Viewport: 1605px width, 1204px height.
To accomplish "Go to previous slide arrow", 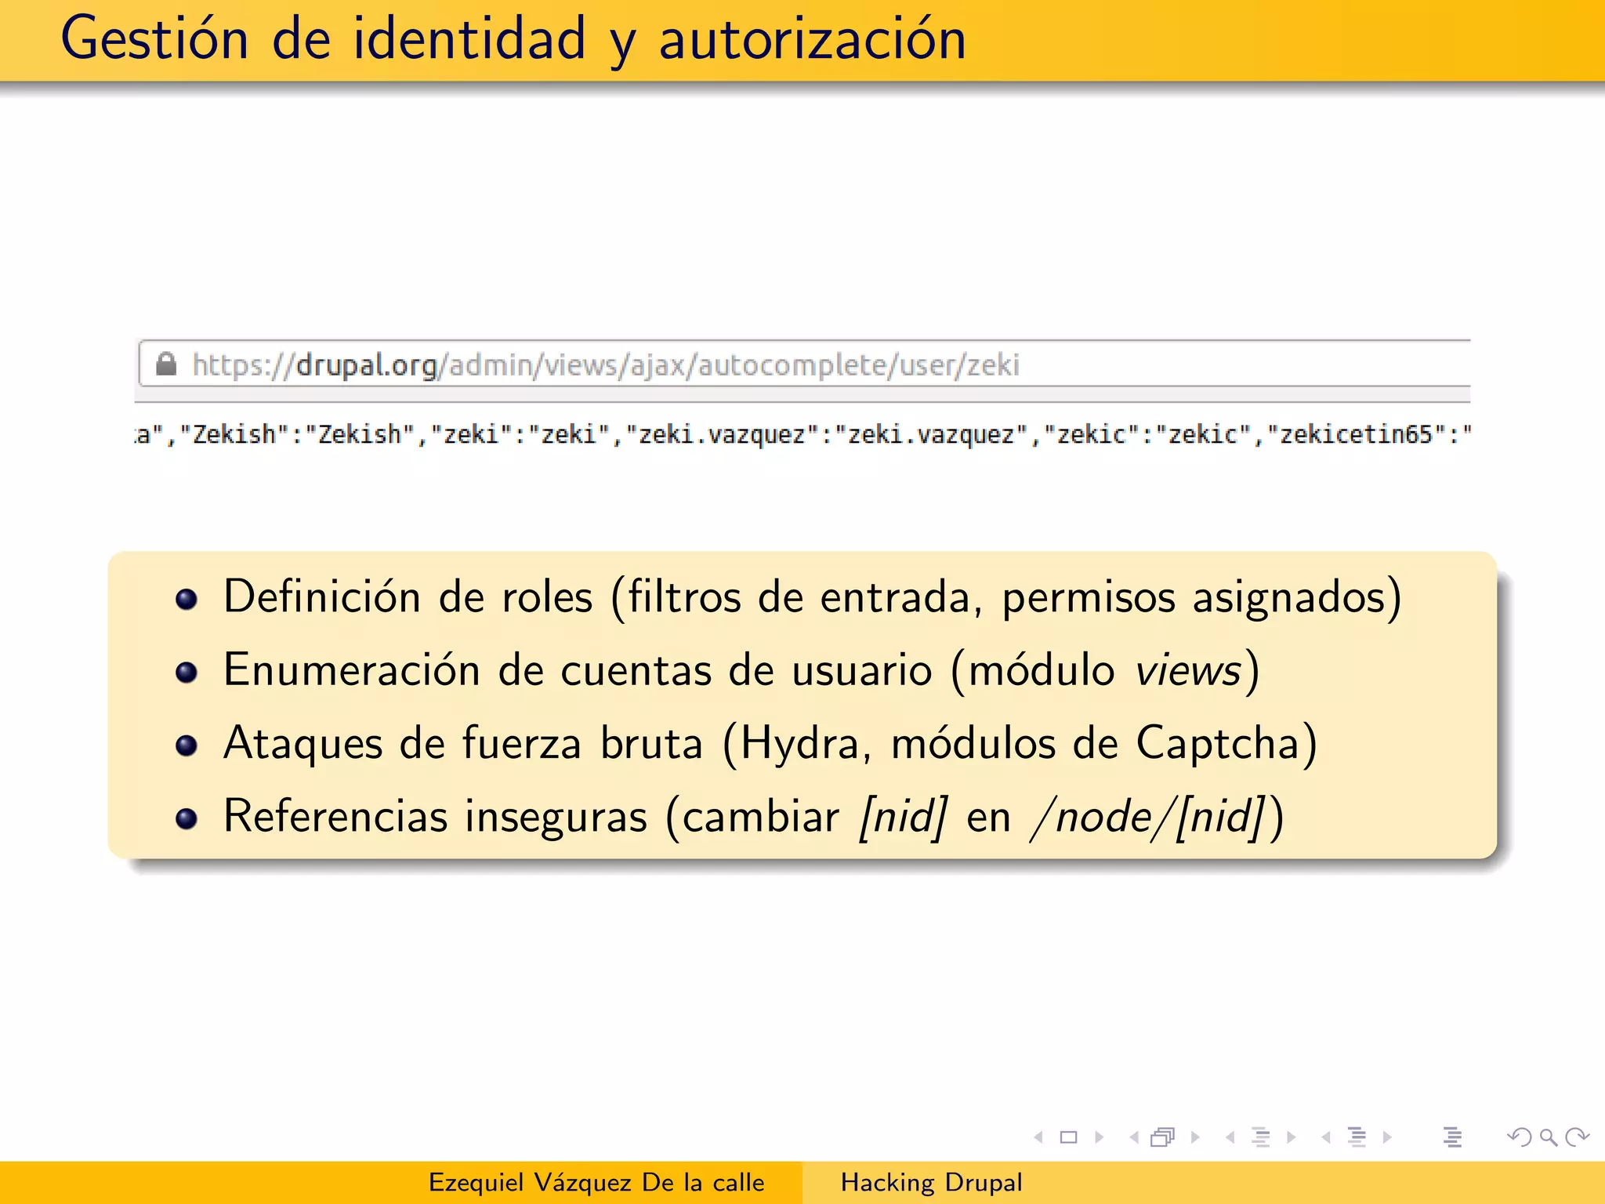I will [x=1039, y=1137].
